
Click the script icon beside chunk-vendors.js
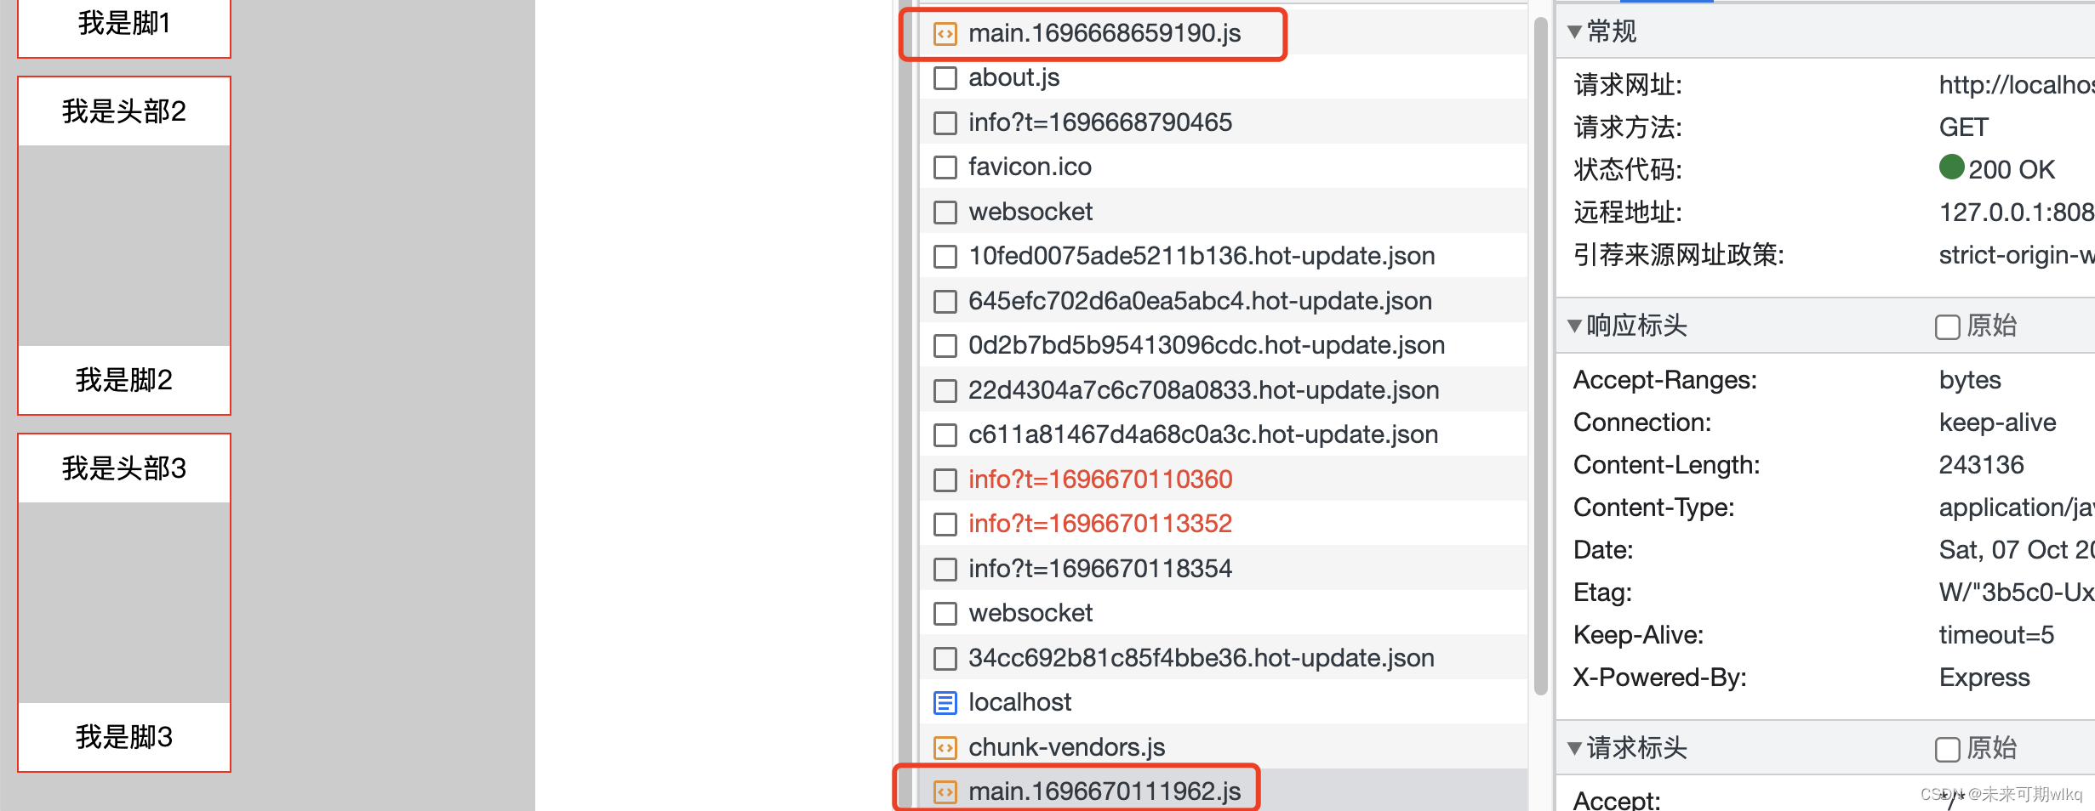945,748
